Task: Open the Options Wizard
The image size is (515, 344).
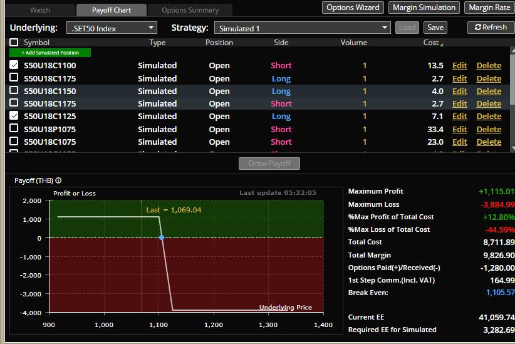Action: coord(353,8)
